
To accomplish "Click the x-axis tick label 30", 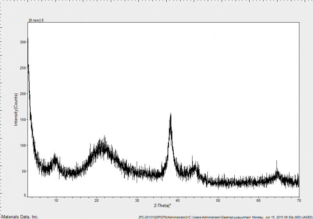I will pos(137,201).
